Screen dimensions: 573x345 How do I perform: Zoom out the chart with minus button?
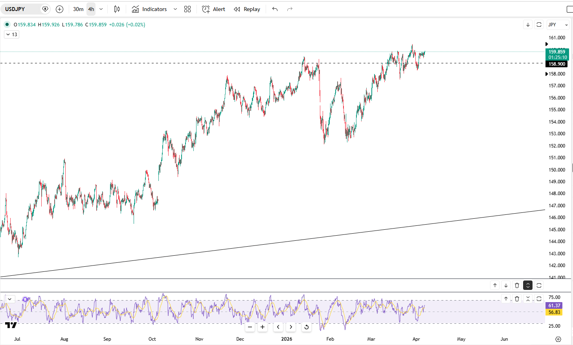click(x=250, y=327)
